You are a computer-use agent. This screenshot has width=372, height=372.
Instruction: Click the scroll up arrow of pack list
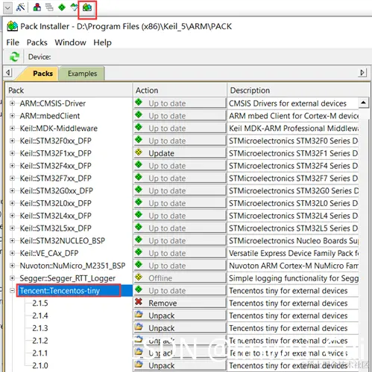pyautogui.click(x=364, y=103)
